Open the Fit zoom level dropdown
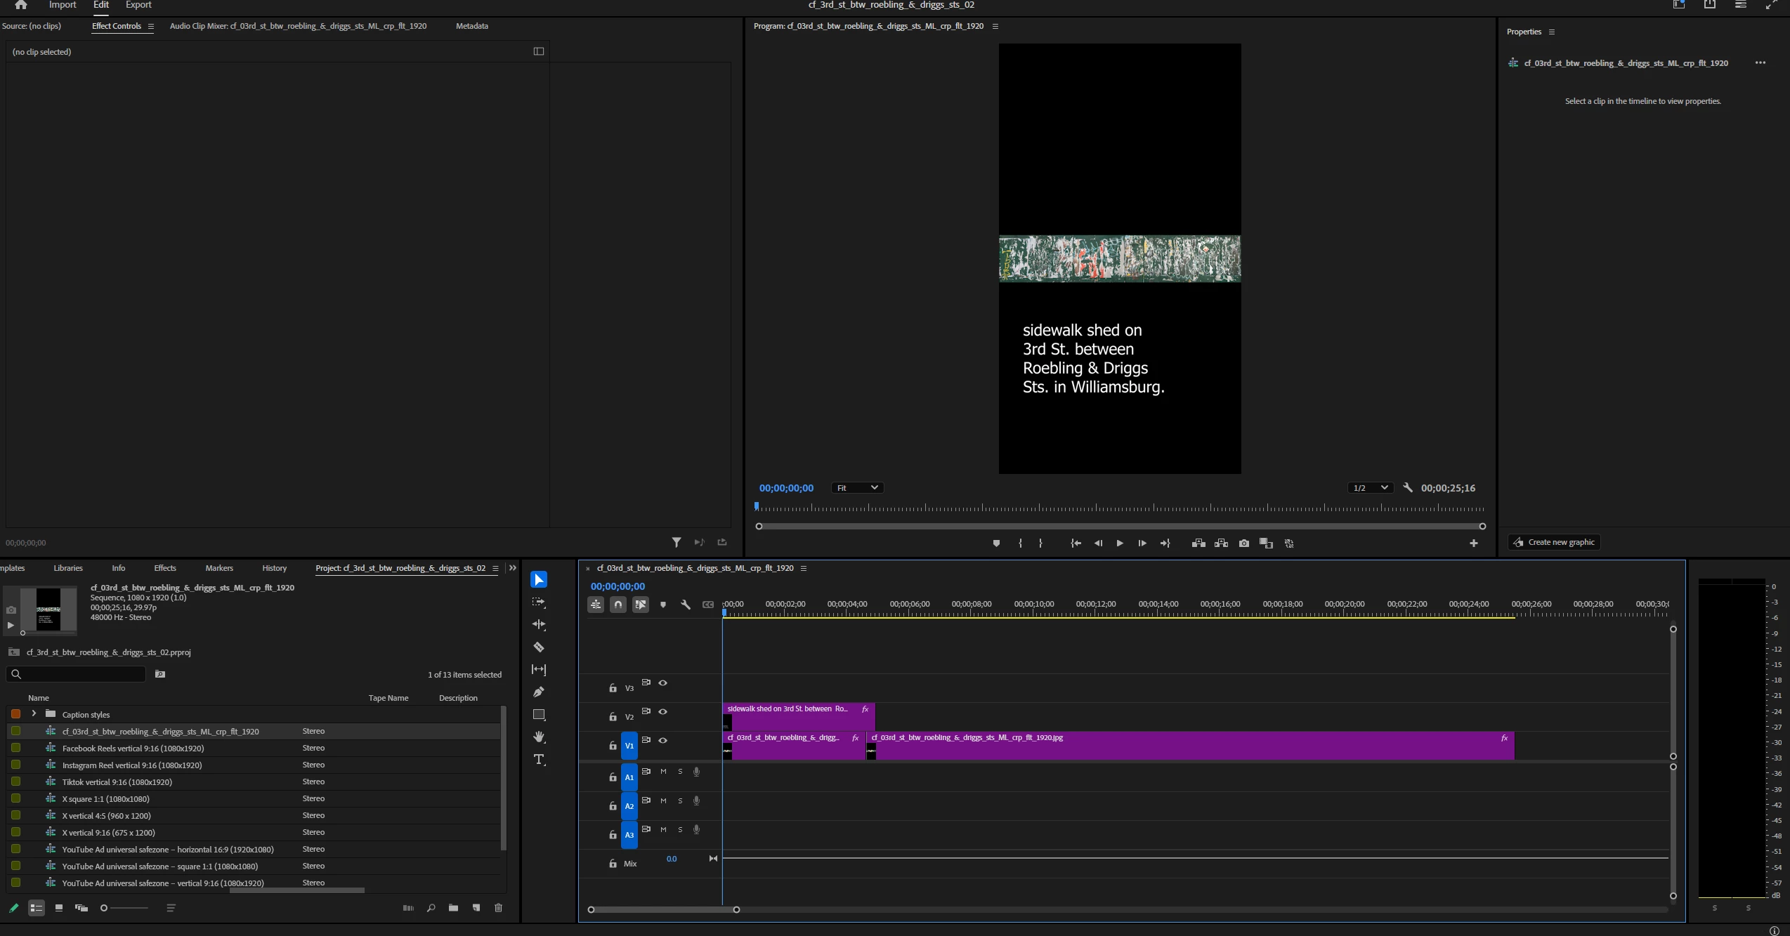Image resolution: width=1790 pixels, height=936 pixels. pyautogui.click(x=857, y=488)
